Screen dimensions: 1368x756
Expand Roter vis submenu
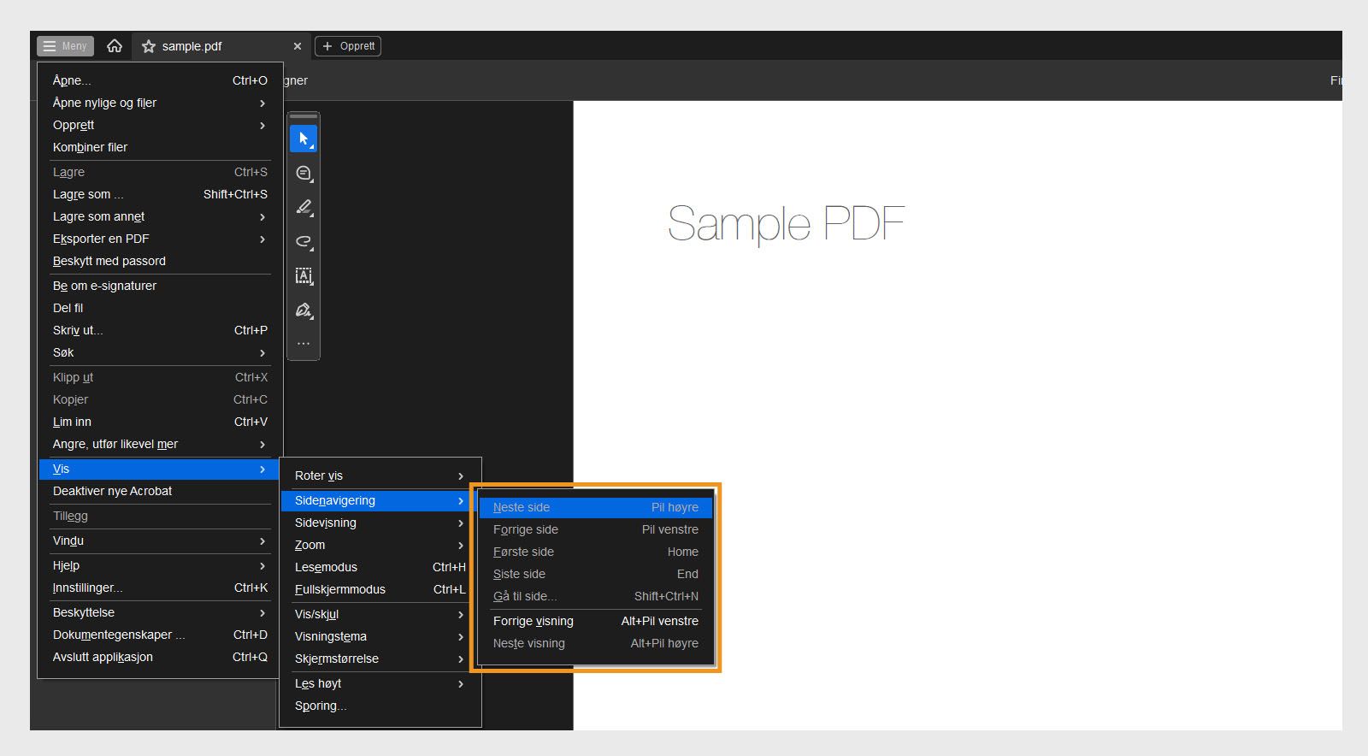[380, 475]
